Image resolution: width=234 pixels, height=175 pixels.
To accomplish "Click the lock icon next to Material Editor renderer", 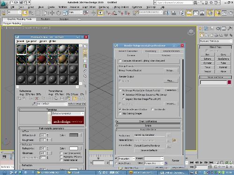I will click(174, 140).
